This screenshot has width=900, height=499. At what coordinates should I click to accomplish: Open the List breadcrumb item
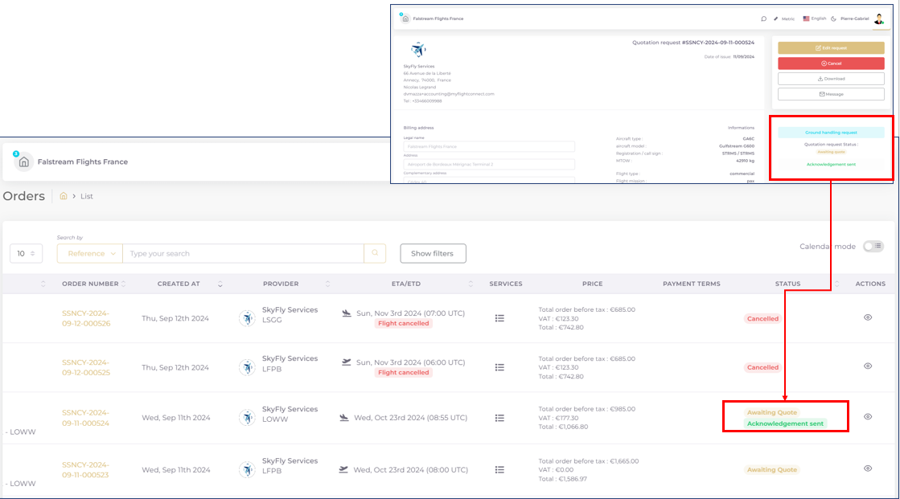(87, 196)
